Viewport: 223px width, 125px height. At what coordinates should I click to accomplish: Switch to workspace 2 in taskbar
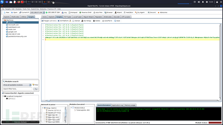pos(32,2)
